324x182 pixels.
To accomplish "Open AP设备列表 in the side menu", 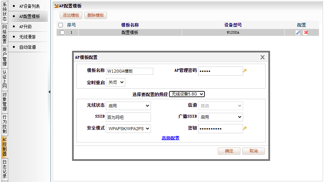I will click(29, 6).
